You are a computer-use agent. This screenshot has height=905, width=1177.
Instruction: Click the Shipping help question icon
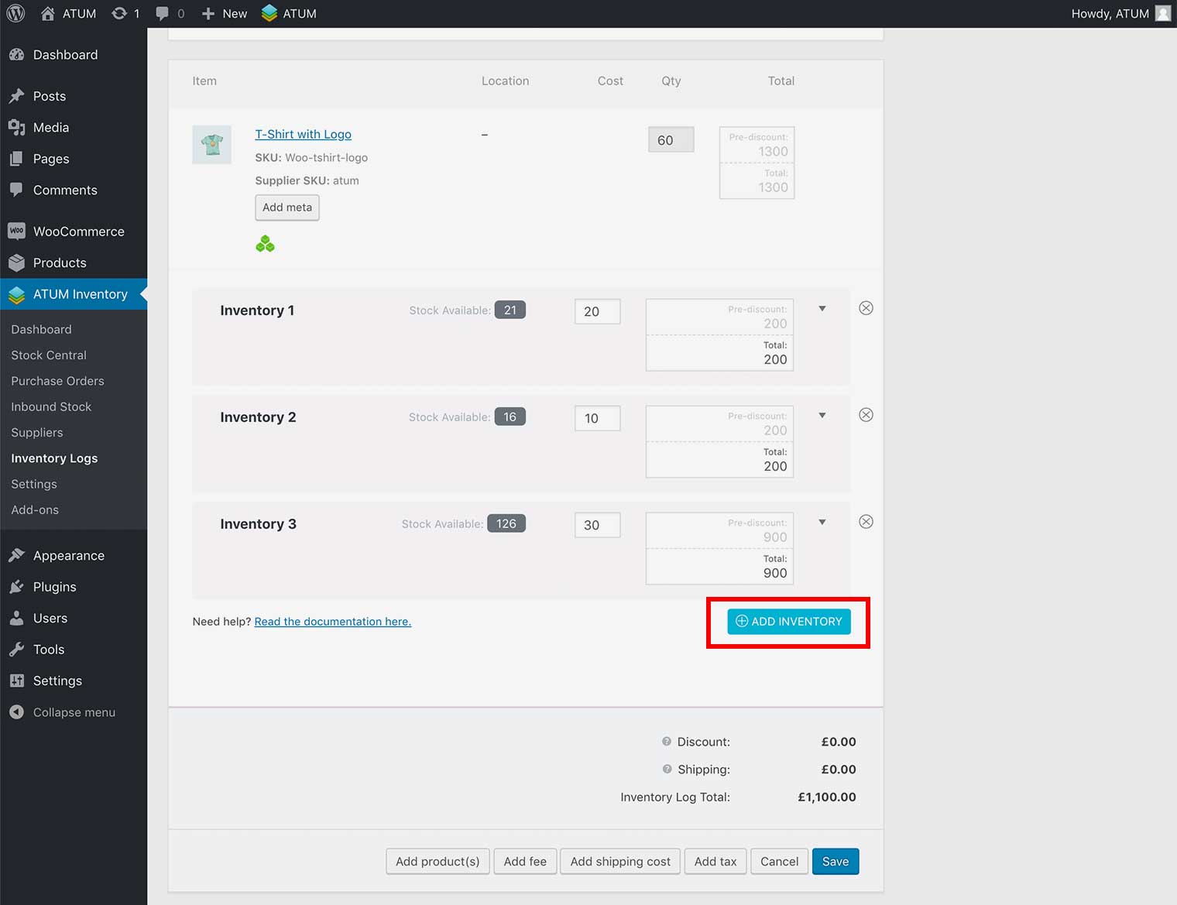666,770
